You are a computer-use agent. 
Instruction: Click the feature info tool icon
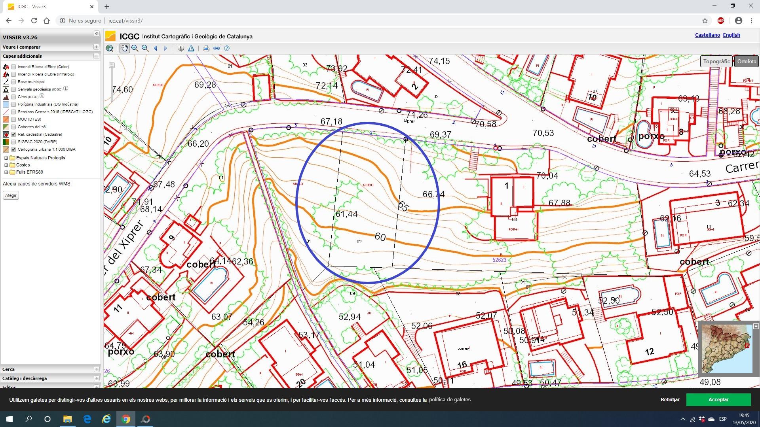pos(181,48)
